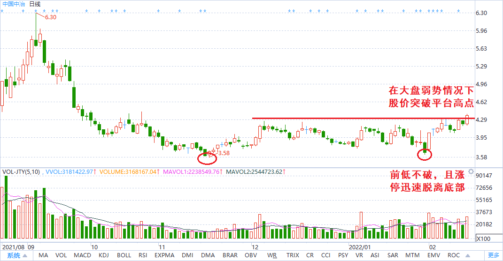Open the 更多 indicators link
The image size is (503, 261).
[494, 255]
